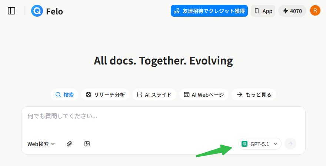Attach a file using the paperclip icon
326x166 pixels.
[x=69, y=144]
